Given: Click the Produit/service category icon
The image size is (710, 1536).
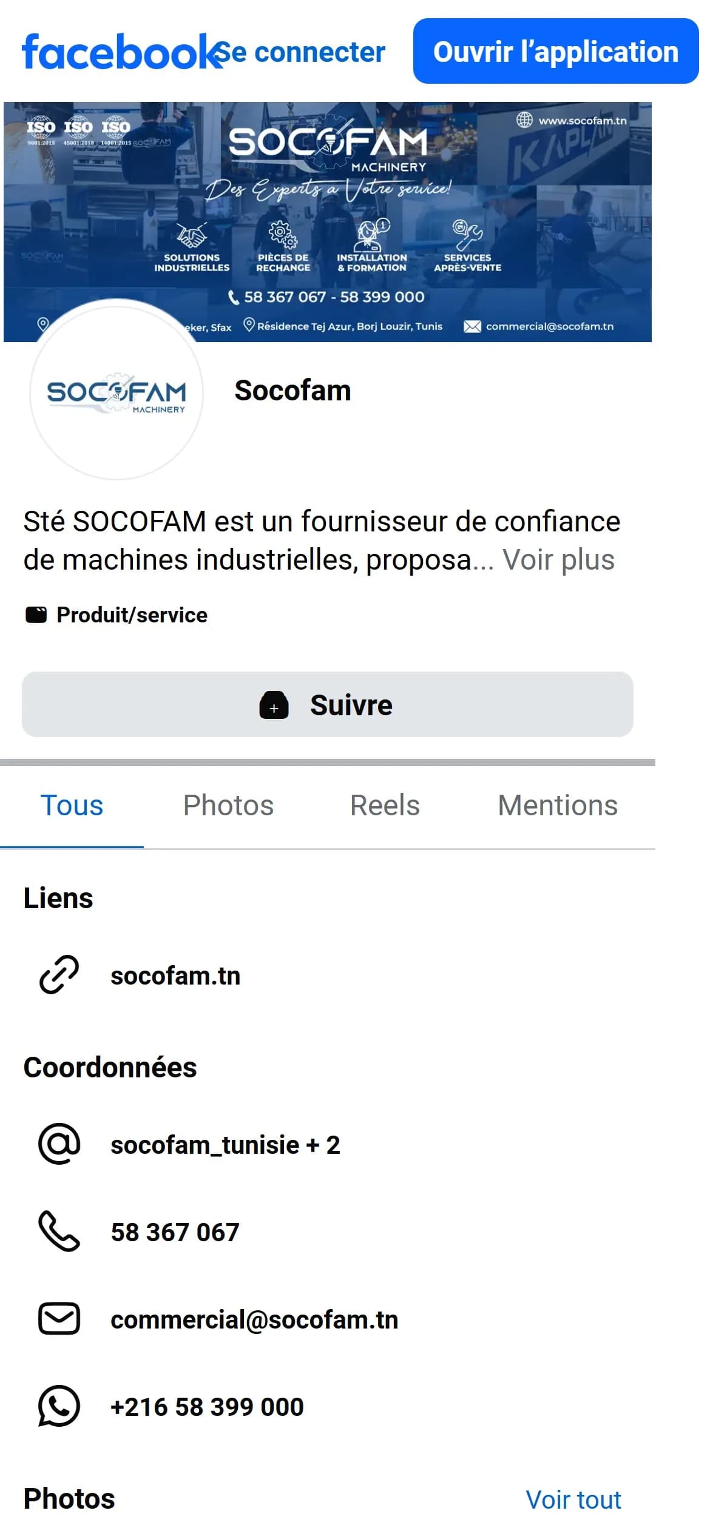Looking at the screenshot, I should click(x=36, y=615).
